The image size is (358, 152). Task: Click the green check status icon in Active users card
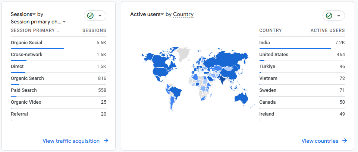click(329, 16)
